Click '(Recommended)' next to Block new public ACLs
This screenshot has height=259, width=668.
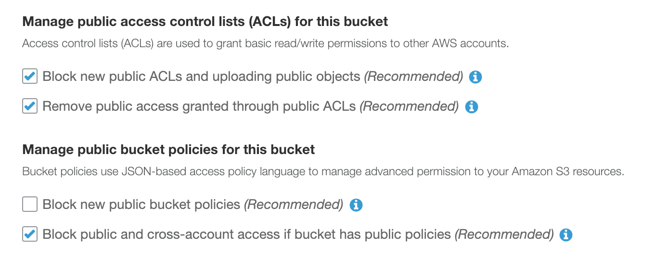(413, 77)
